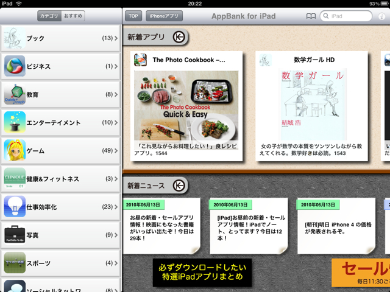Switch to the カテゴリ segment
The height and width of the screenshot is (292, 390).
48,16
